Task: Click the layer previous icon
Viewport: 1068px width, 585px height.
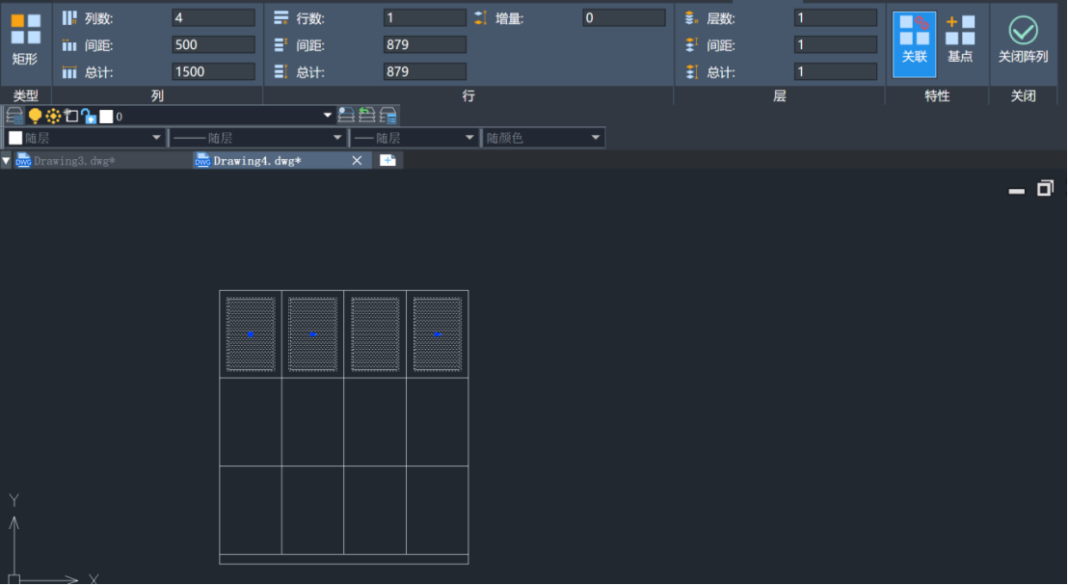Action: (x=366, y=116)
